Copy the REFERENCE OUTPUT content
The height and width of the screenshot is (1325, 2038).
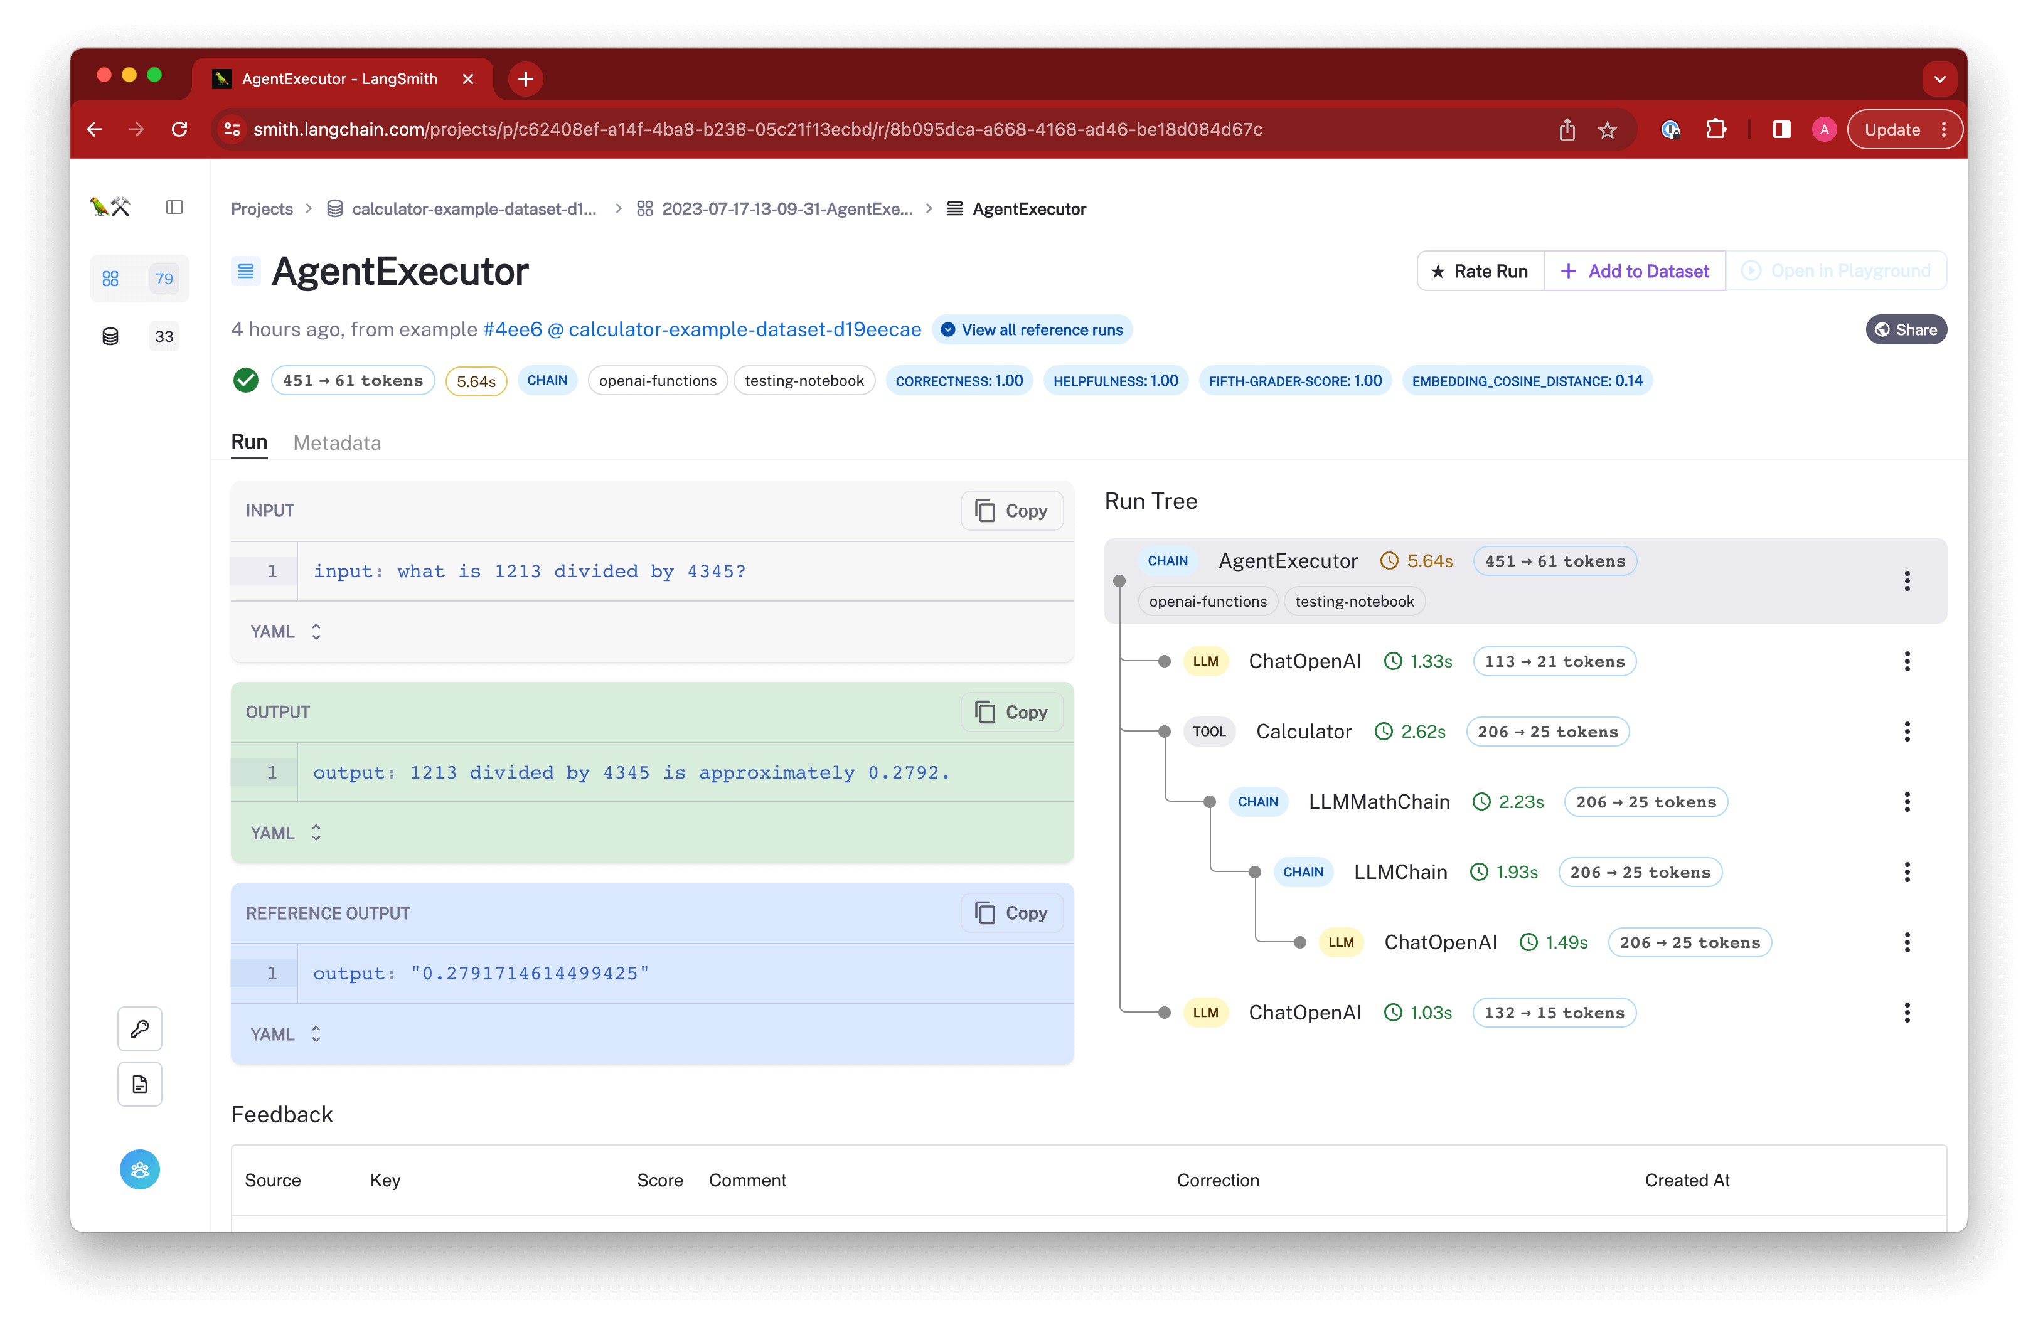pos(1011,913)
